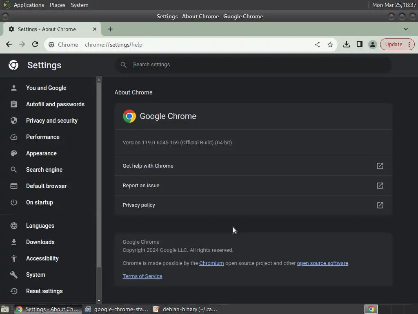Click the globe icon beside Languages

tap(14, 226)
